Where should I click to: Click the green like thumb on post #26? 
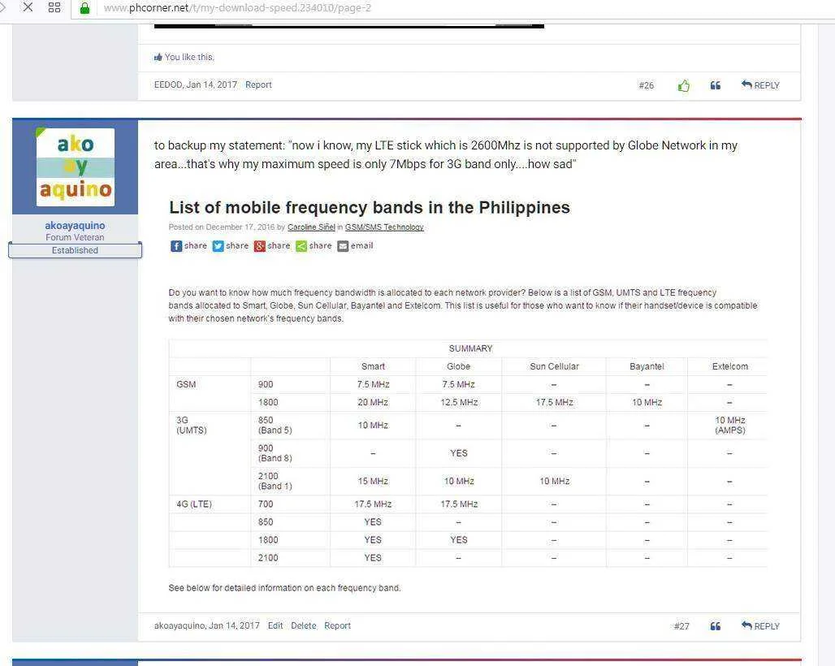pos(684,86)
